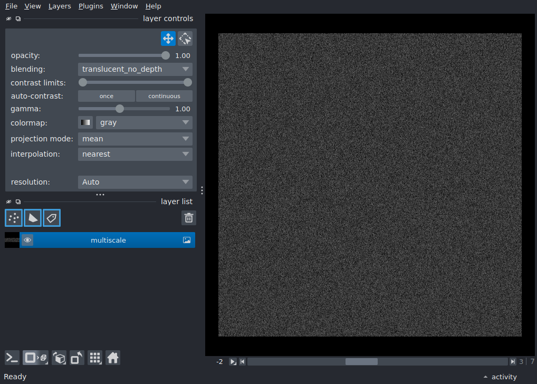Screen dimensions: 537x384
Task: Toggle grid mode view
Action: (x=95, y=358)
